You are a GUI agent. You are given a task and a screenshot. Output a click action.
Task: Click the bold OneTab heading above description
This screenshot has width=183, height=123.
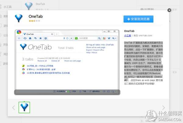[129, 31]
